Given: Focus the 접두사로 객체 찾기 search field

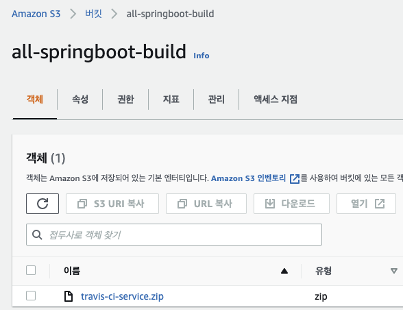Looking at the screenshot, I should coord(174,235).
